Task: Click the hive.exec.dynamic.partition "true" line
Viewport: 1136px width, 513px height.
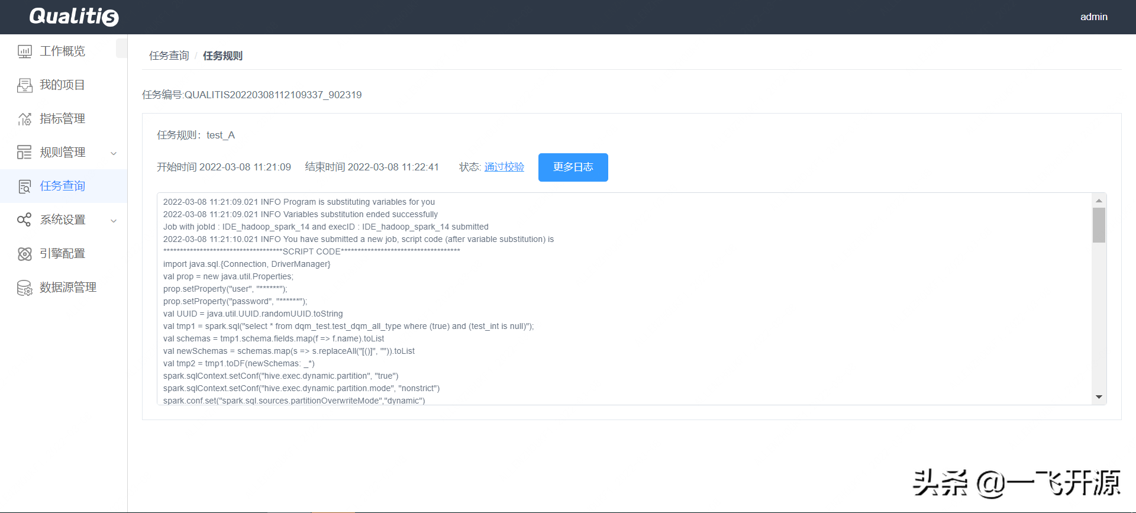Action: coord(281,376)
